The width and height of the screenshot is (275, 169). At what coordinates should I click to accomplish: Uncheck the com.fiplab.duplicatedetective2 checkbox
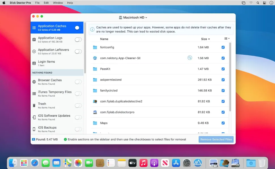(223, 101)
